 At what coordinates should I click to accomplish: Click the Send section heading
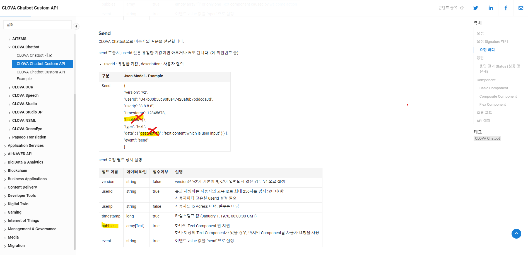pyautogui.click(x=105, y=33)
